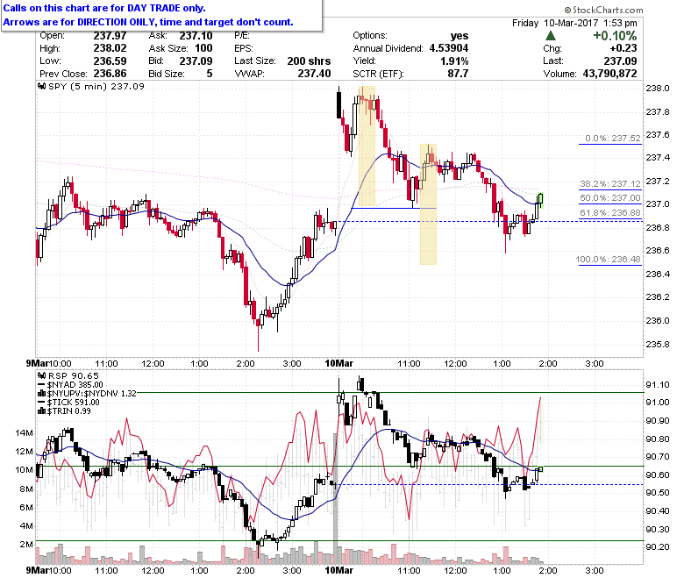Click the 10Mar date label under lower chart
The image size is (684, 578).
(339, 570)
